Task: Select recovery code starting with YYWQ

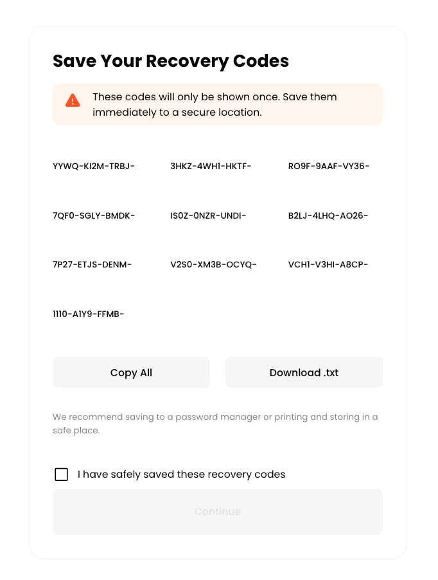Action: (x=94, y=167)
